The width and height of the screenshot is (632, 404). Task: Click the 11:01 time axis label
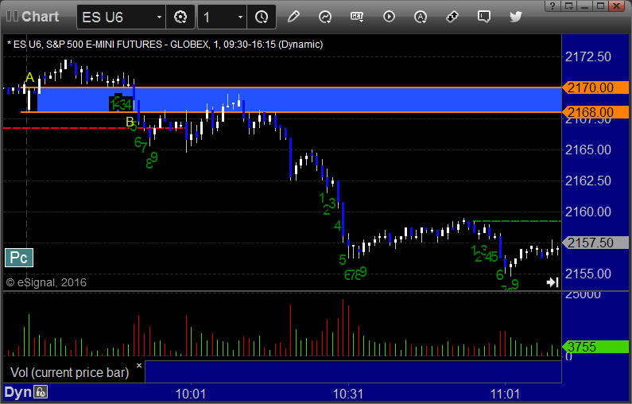click(505, 394)
